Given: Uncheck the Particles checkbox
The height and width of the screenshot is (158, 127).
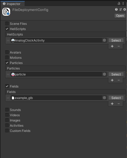Looking at the screenshot, I should click(x=7, y=63).
